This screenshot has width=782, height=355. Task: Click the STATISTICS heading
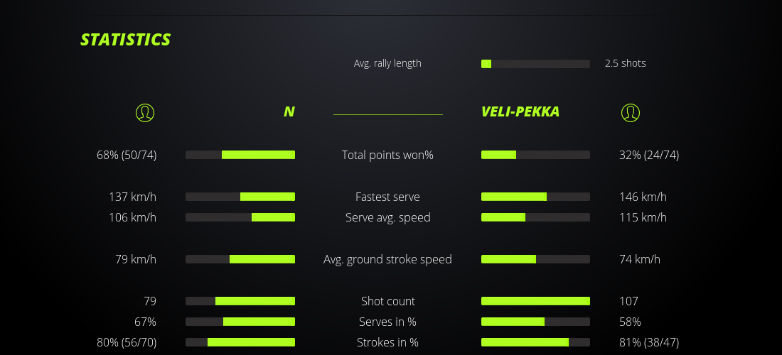point(125,40)
